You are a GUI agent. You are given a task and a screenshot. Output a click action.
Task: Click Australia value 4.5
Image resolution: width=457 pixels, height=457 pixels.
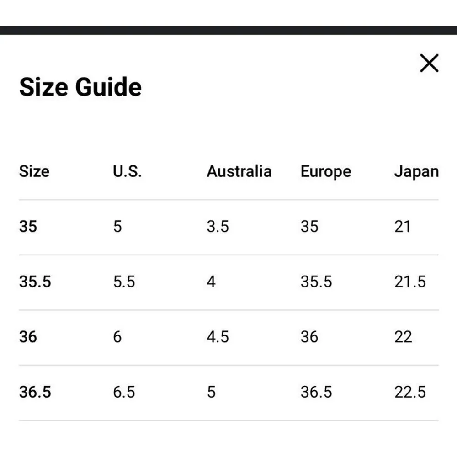tap(218, 337)
